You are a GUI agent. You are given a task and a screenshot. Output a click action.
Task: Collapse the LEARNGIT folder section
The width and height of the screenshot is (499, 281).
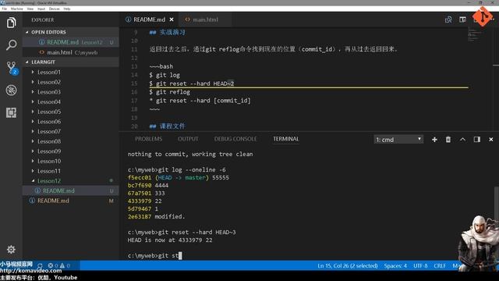tap(71, 62)
